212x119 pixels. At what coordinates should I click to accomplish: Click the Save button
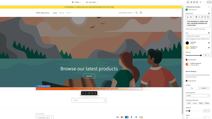[209, 2]
